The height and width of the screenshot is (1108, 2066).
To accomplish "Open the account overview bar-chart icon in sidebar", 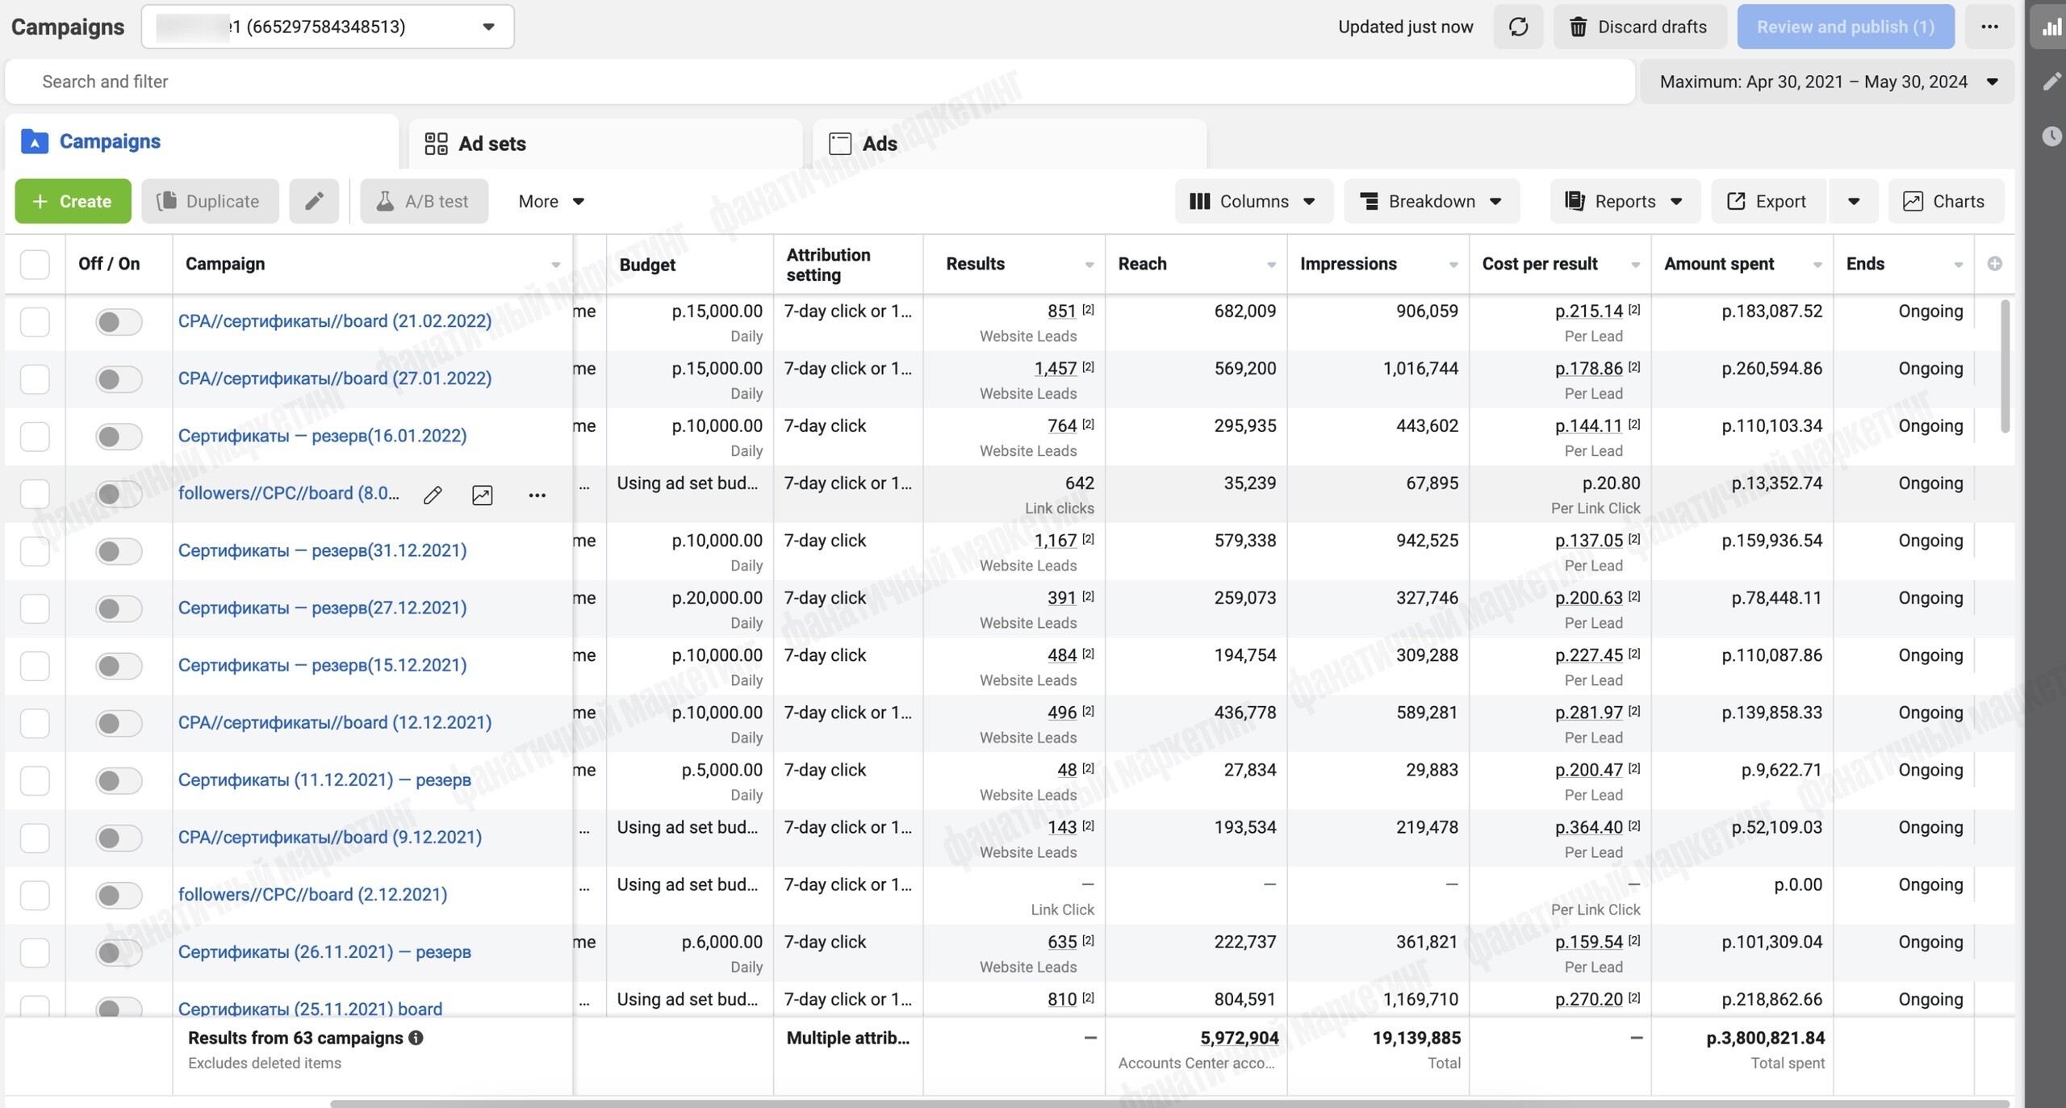I will click(2051, 27).
